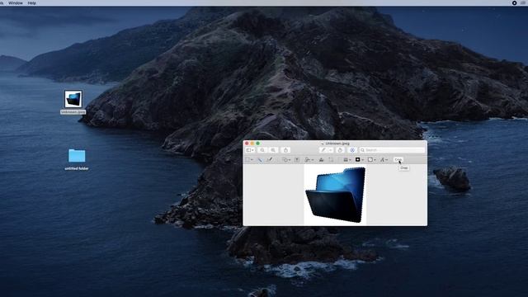This screenshot has height=297, width=528.
Task: Click the Crop button in Preview
Action: [398, 159]
